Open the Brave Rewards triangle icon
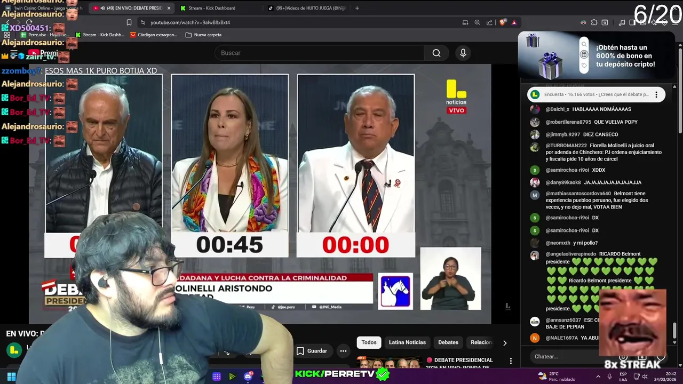Screen dimensions: 683x384 coord(514,22)
